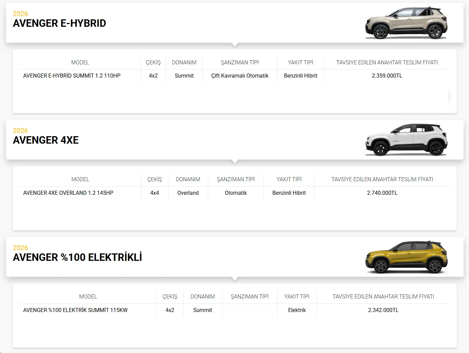
Task: Click the Otomatik transmission cell in 4XE table
Action: tap(236, 193)
